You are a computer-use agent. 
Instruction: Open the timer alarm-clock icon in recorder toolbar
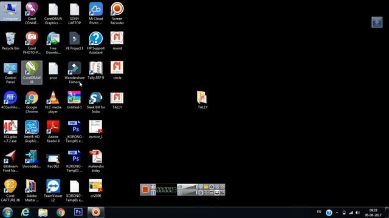pos(153,187)
